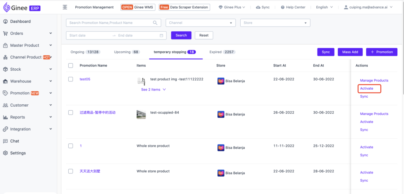Click Sync for 天天送大别墅 promotion

(364, 180)
